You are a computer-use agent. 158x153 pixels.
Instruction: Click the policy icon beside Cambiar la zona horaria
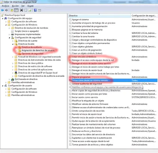coord(70,37)
